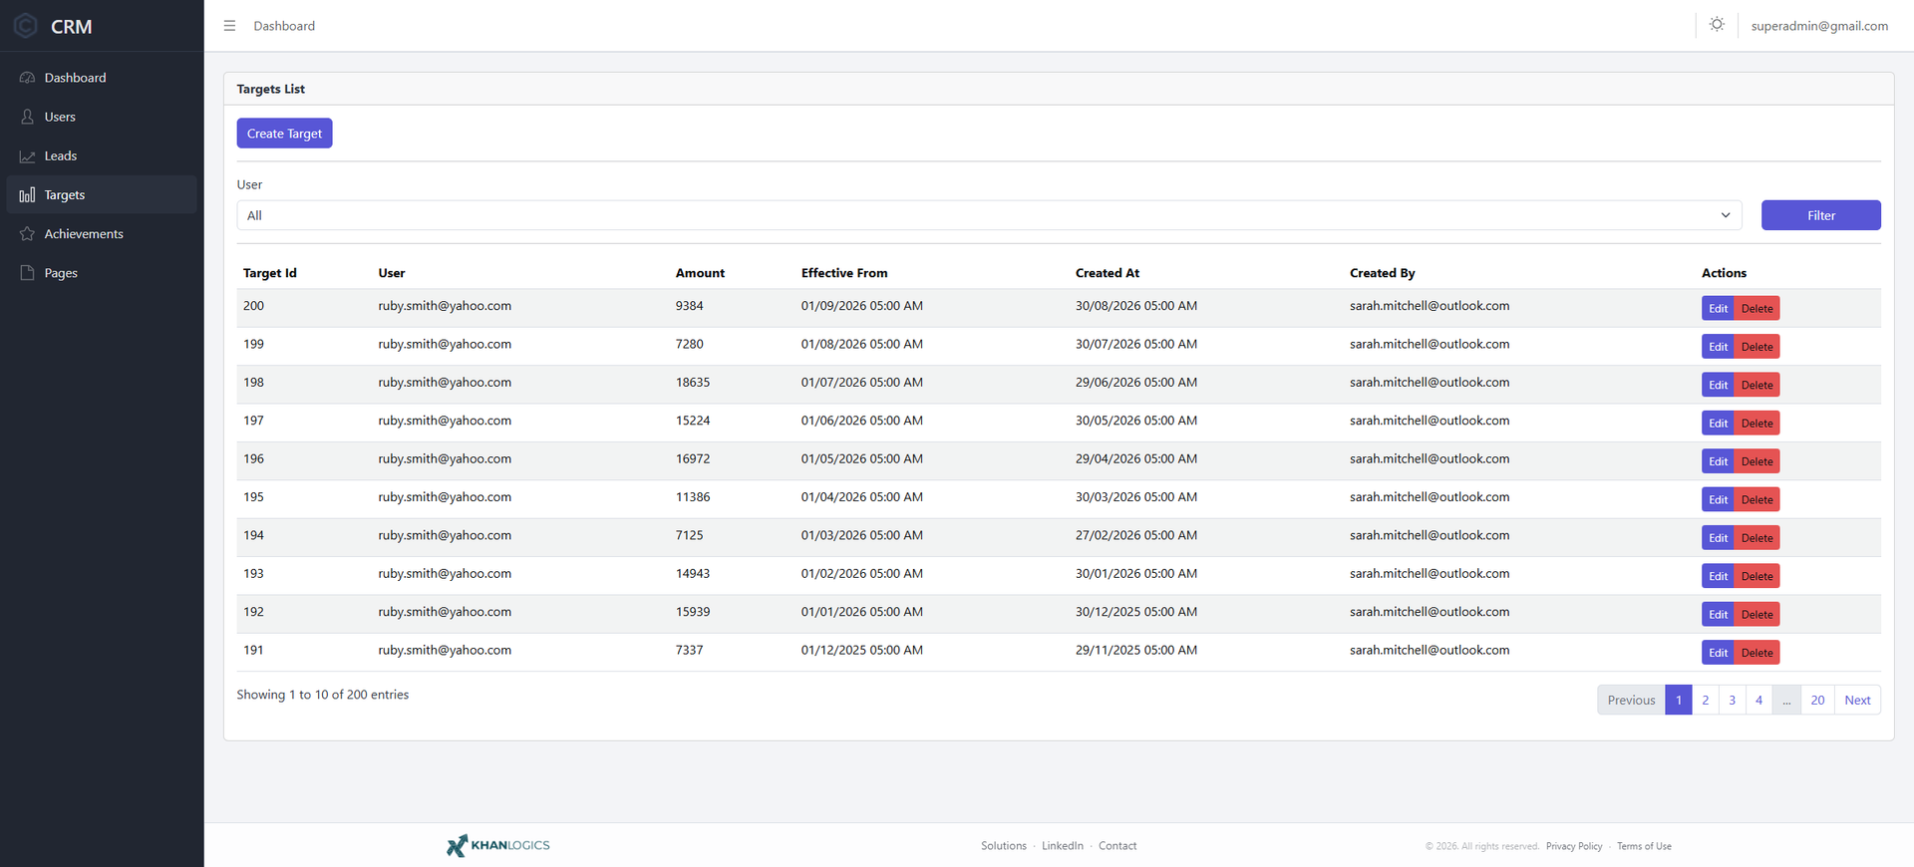Click the Targets bar chart icon

click(x=27, y=195)
